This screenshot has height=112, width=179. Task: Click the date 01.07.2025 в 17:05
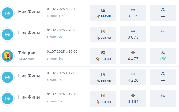pyautogui.click(x=62, y=73)
